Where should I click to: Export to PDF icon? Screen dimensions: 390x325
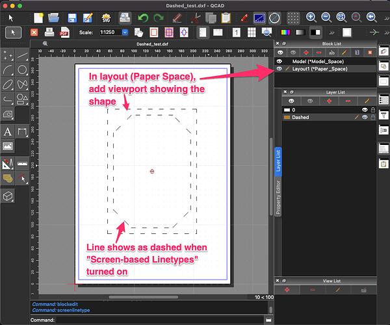[64, 32]
